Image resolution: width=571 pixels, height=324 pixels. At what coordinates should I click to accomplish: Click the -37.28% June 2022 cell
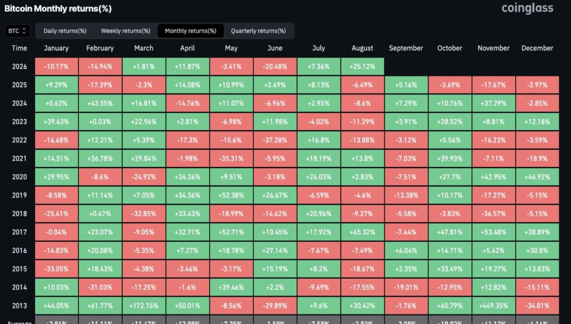[x=275, y=140]
